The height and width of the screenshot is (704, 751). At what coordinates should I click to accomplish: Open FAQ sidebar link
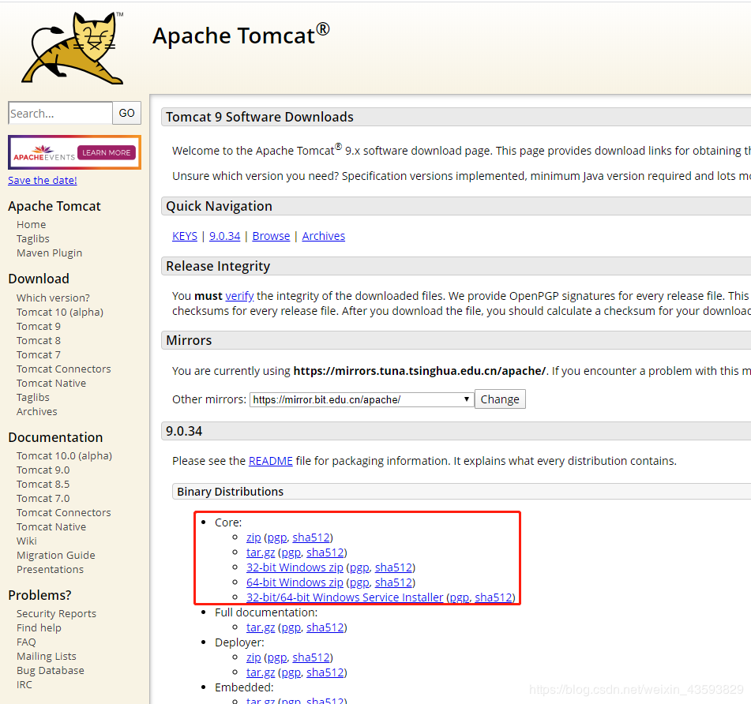[26, 642]
